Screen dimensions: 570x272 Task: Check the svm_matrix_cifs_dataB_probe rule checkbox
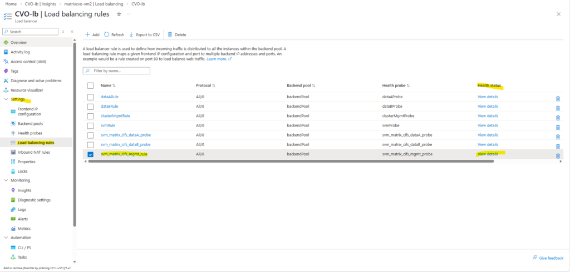[91, 144]
